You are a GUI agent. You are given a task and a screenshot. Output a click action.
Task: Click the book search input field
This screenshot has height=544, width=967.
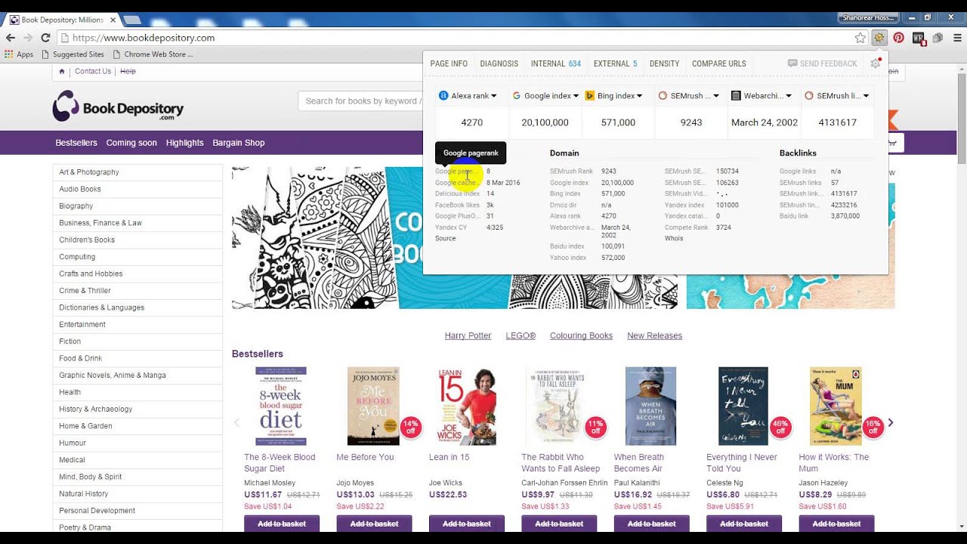[361, 101]
